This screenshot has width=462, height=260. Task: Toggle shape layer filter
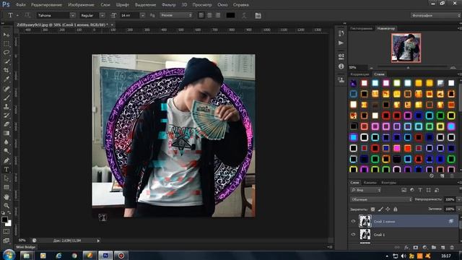[428, 190]
